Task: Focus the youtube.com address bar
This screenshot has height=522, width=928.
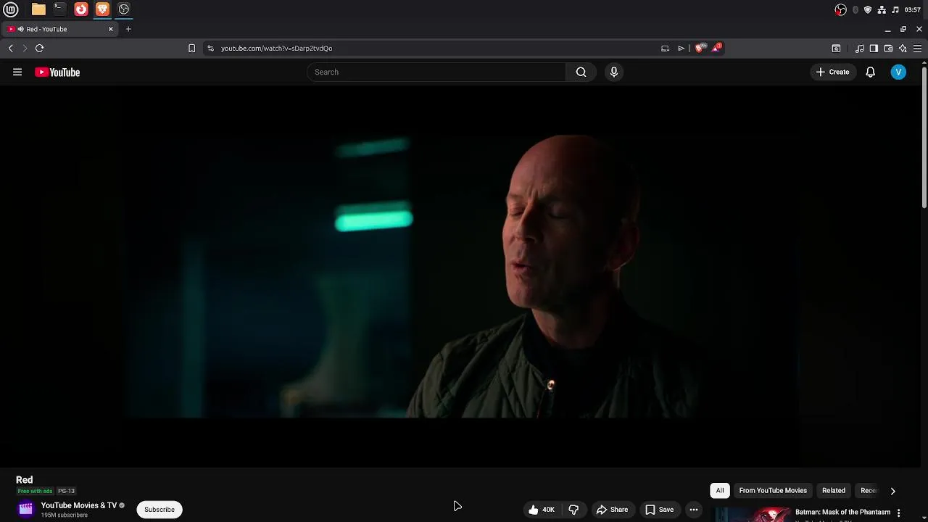Action: point(435,48)
